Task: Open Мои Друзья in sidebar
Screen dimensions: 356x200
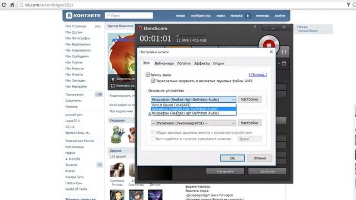Action: tap(74, 32)
